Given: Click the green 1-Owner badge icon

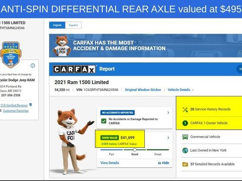Looking at the screenshot, I should point(185,123).
